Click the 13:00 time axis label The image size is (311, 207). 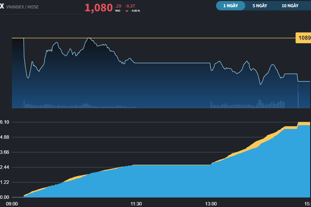point(211,204)
